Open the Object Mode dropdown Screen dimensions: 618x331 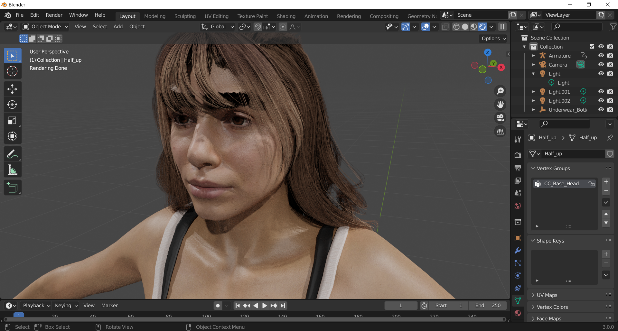45,27
